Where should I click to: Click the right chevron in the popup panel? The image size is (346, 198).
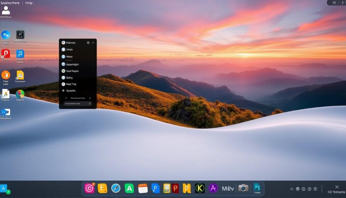[x=90, y=98]
